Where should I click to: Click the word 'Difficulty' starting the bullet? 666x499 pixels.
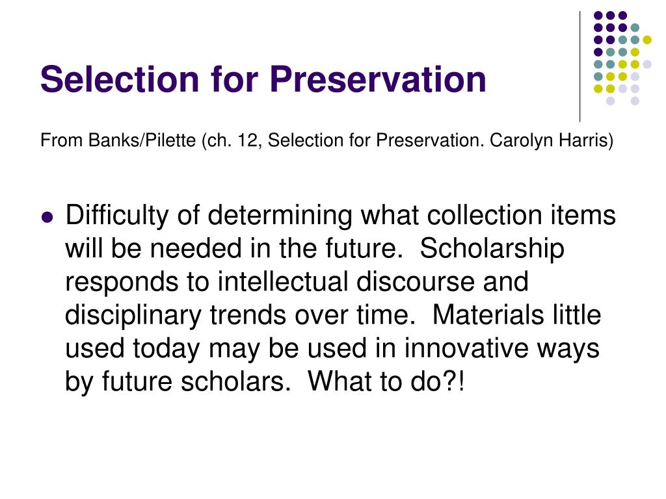pos(117,216)
